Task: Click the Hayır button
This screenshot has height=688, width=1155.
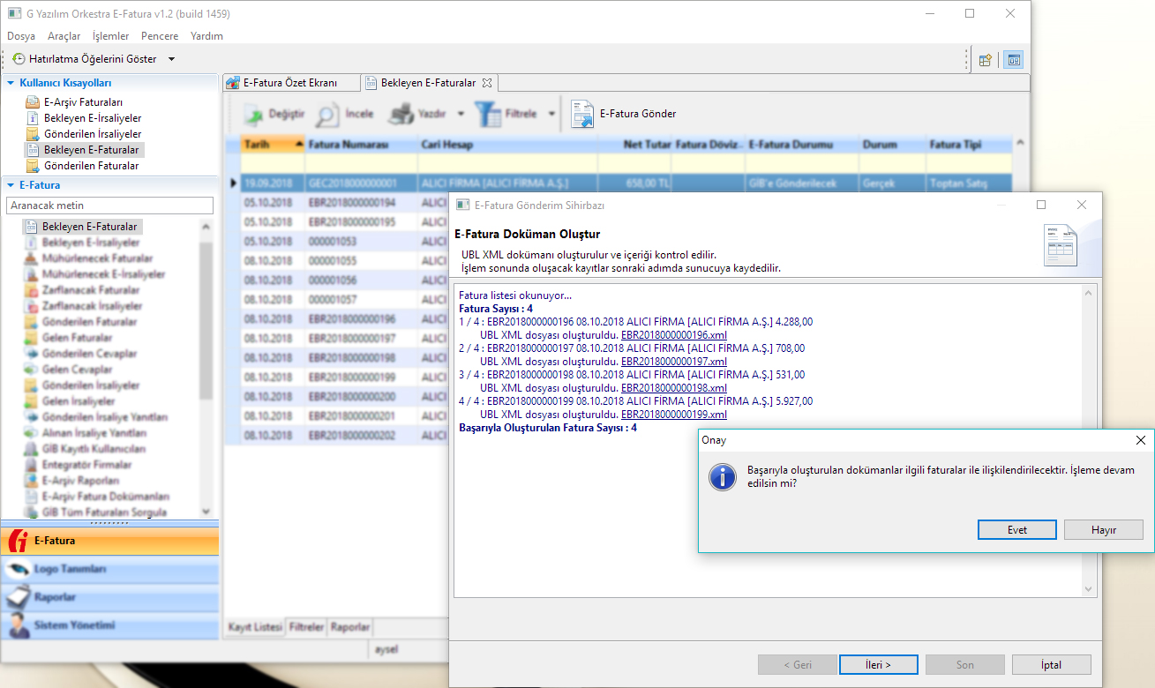Action: click(x=1103, y=530)
